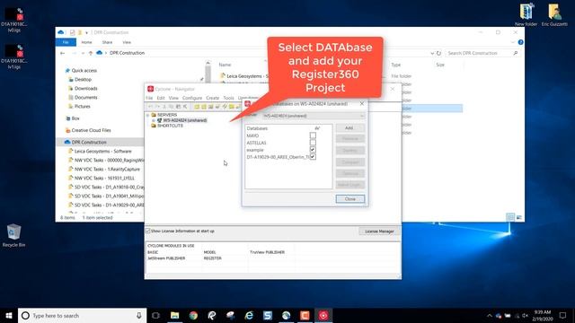Image resolution: width=575 pixels, height=323 pixels.
Task: Expand the File Explorer ribbon chevron
Action: coord(513,42)
